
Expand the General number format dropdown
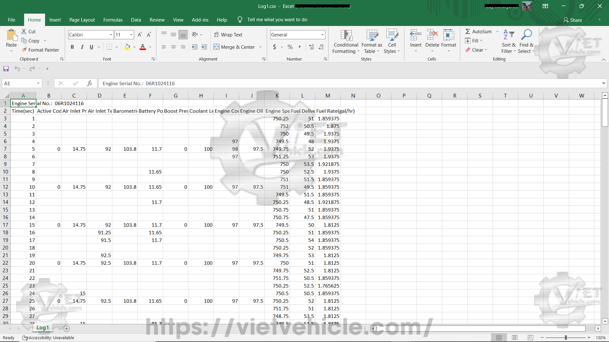click(x=323, y=35)
